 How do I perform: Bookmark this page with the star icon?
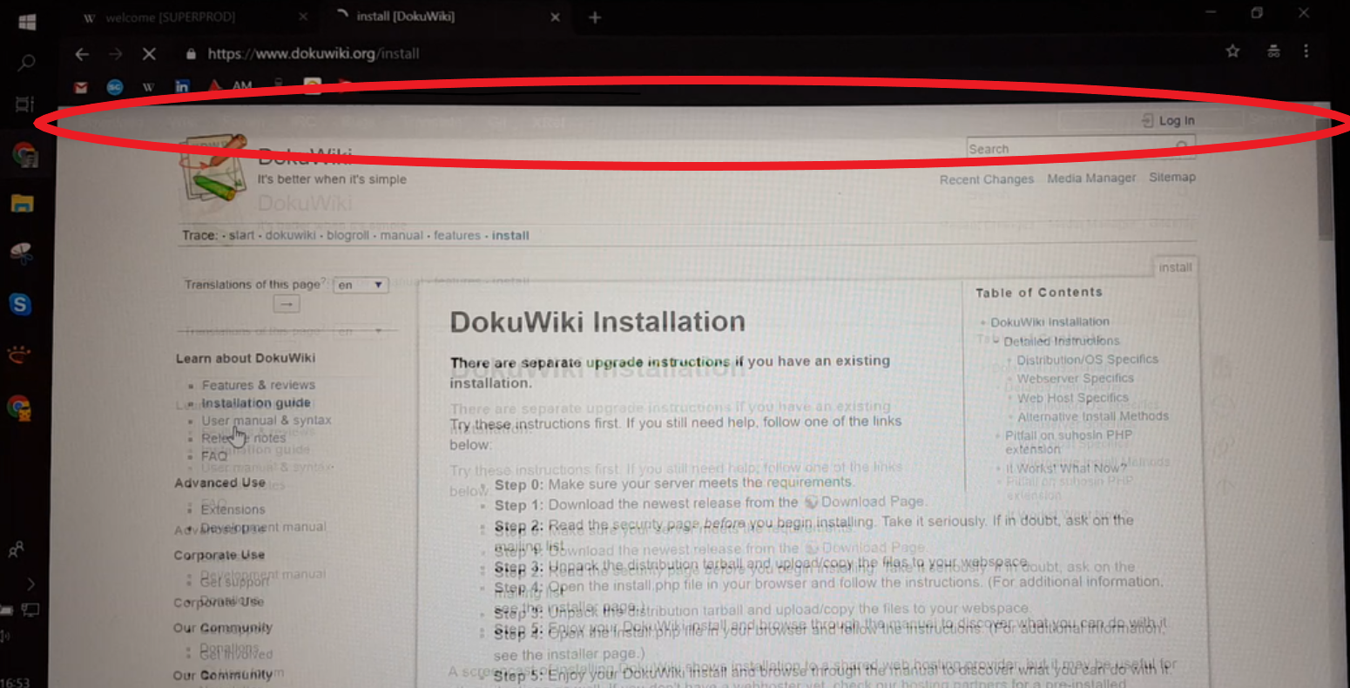coord(1232,52)
